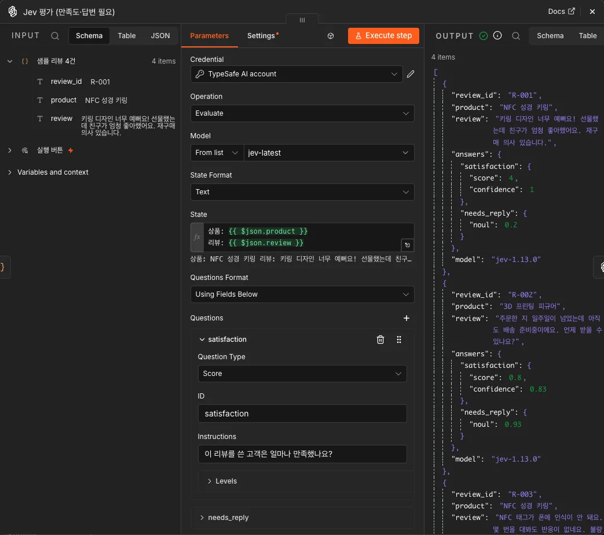Click the 샘플 리뷰 4건 braces icon
This screenshot has width=604, height=535.
[25, 61]
